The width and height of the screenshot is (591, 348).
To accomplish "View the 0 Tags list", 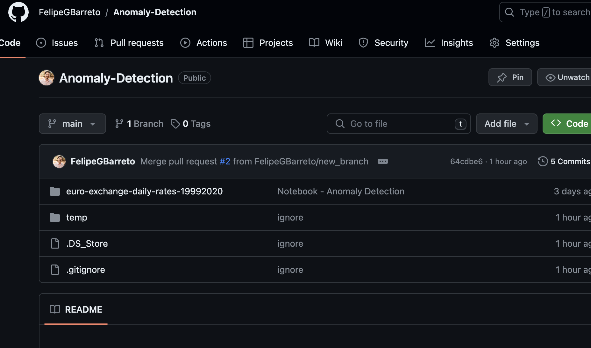I will (190, 124).
